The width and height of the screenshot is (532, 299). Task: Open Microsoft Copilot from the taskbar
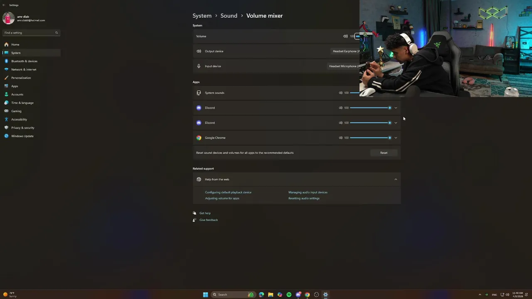pos(280,295)
